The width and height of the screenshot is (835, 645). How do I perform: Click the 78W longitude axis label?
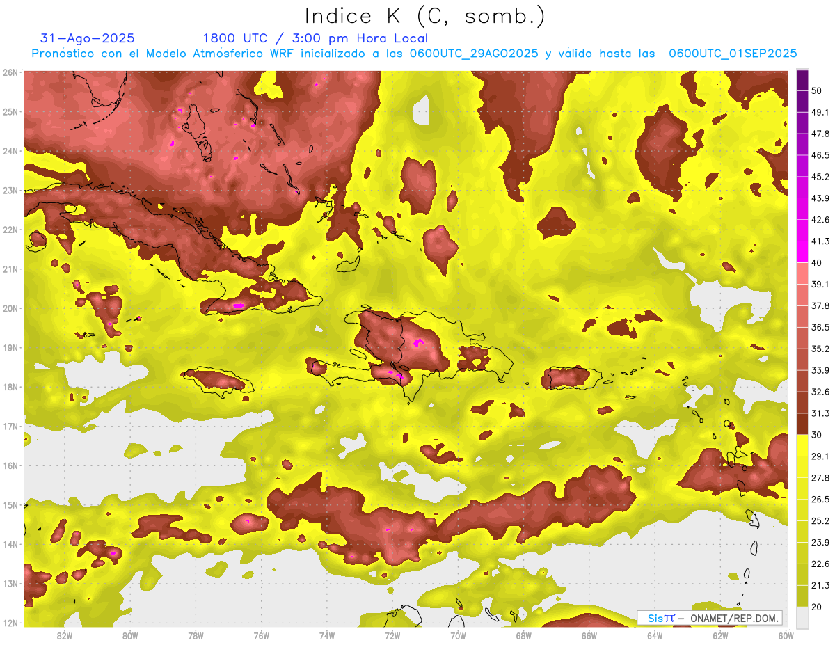[196, 635]
